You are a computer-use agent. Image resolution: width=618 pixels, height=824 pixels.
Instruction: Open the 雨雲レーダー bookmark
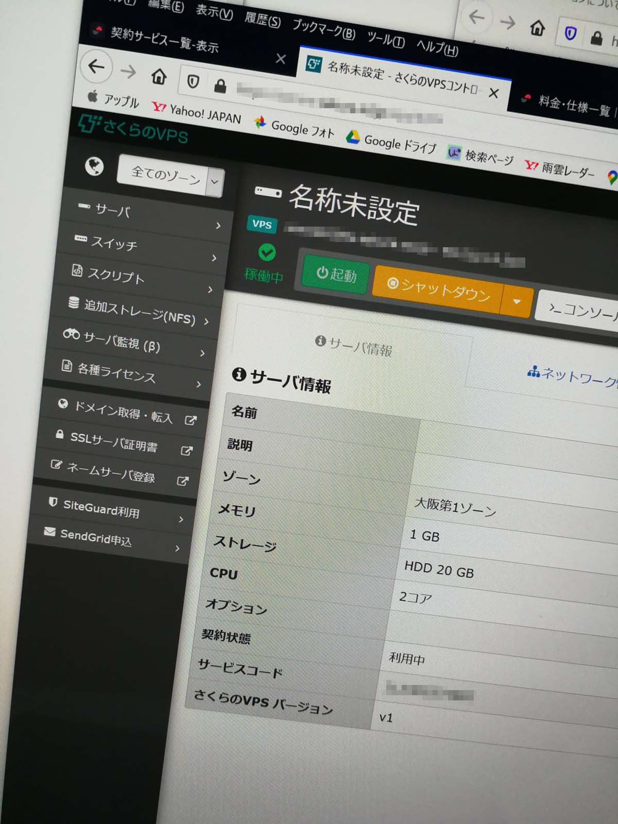tap(559, 168)
